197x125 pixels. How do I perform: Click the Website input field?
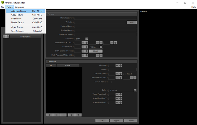click(100, 22)
